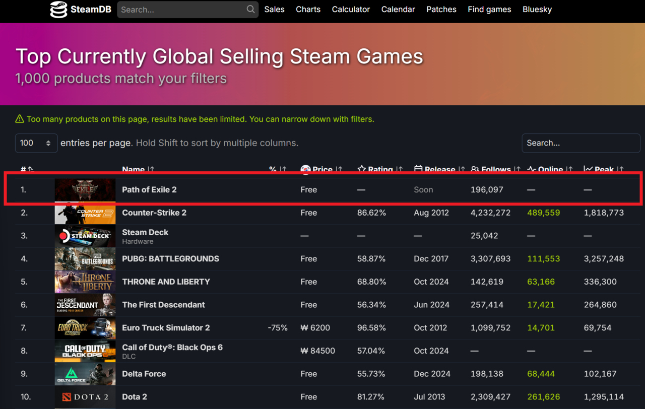
Task: Open the Counter-Strike 2 game link
Action: tap(154, 213)
